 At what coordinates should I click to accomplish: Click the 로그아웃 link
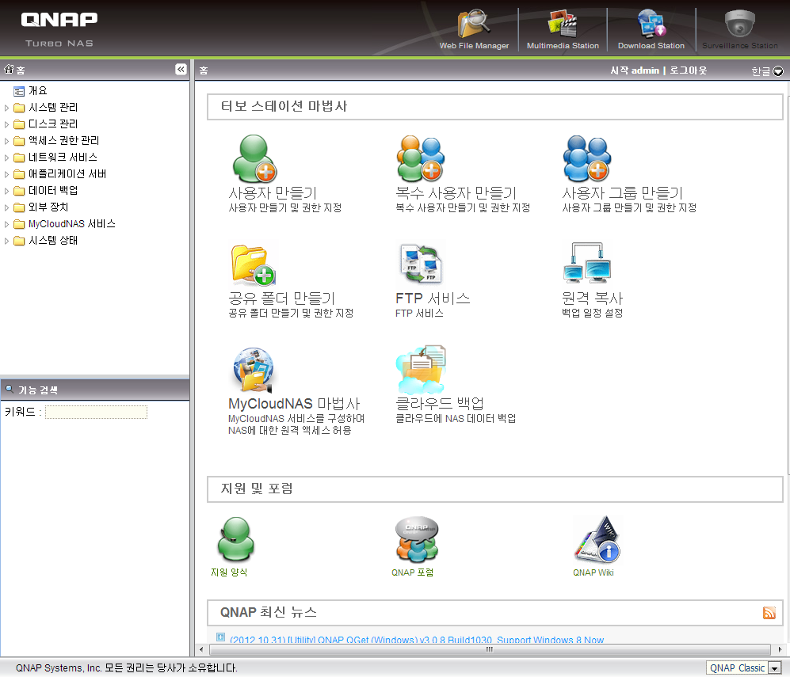pyautogui.click(x=689, y=70)
